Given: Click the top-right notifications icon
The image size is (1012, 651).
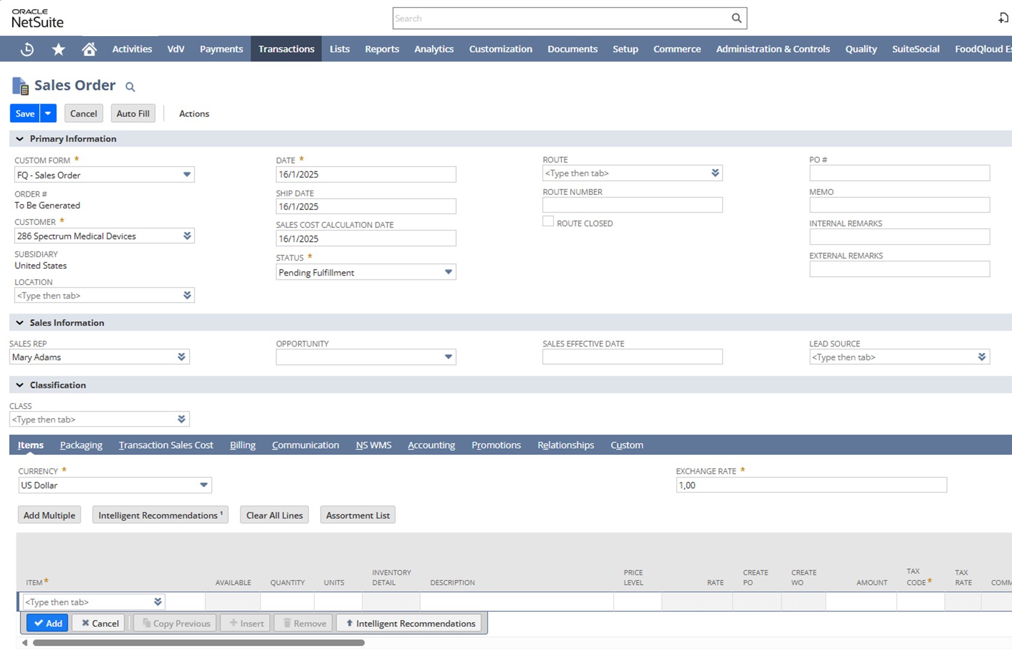Looking at the screenshot, I should click(1003, 18).
